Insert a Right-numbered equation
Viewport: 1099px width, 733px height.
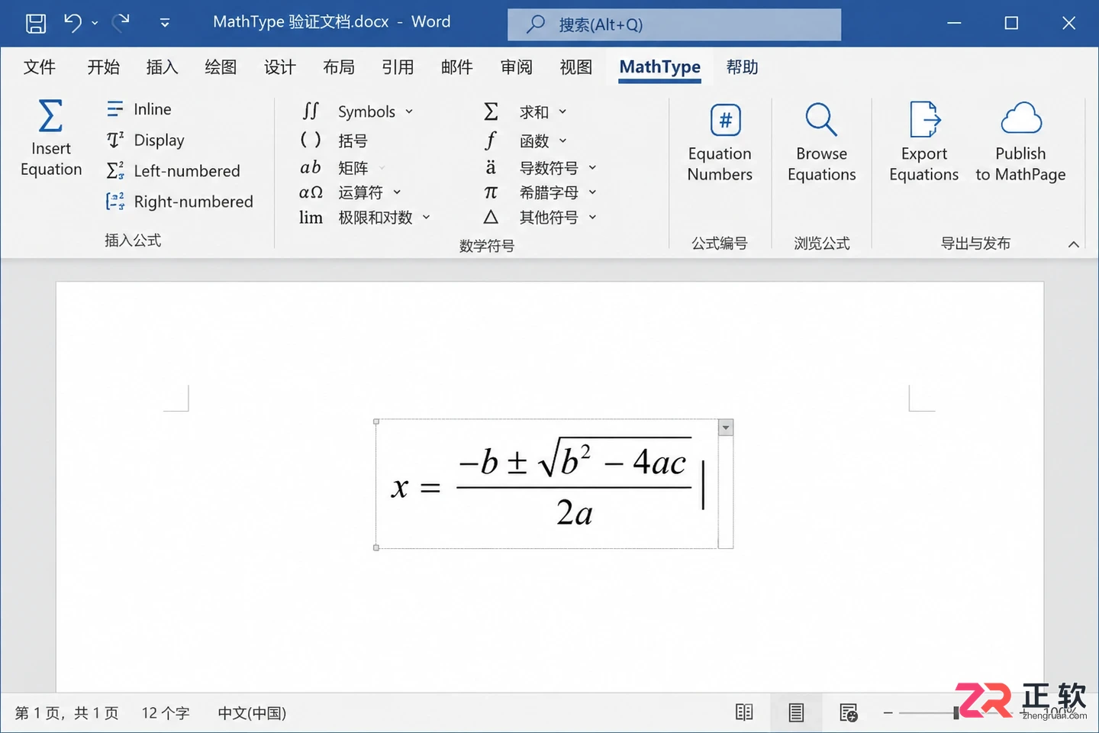coord(179,202)
